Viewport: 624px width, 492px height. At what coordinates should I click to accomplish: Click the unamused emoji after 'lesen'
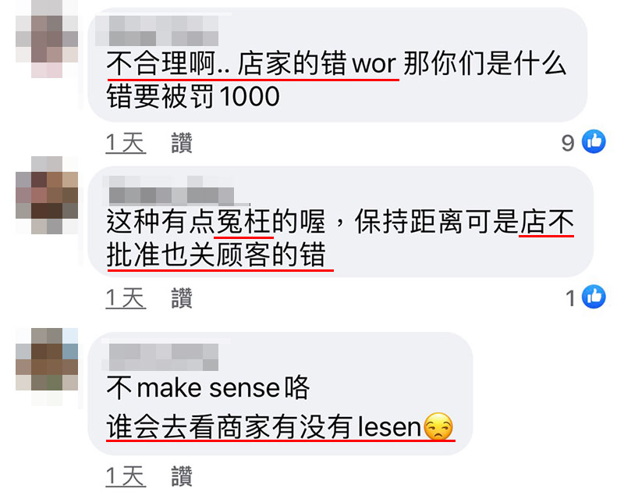[438, 426]
